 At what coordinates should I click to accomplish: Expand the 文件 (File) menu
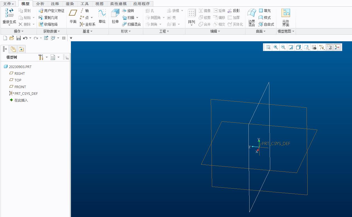pos(8,4)
